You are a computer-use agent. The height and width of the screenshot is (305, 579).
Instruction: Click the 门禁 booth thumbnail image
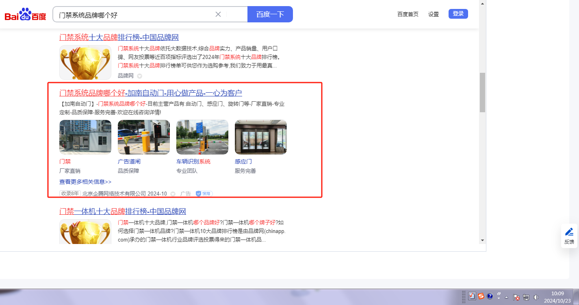coord(85,137)
